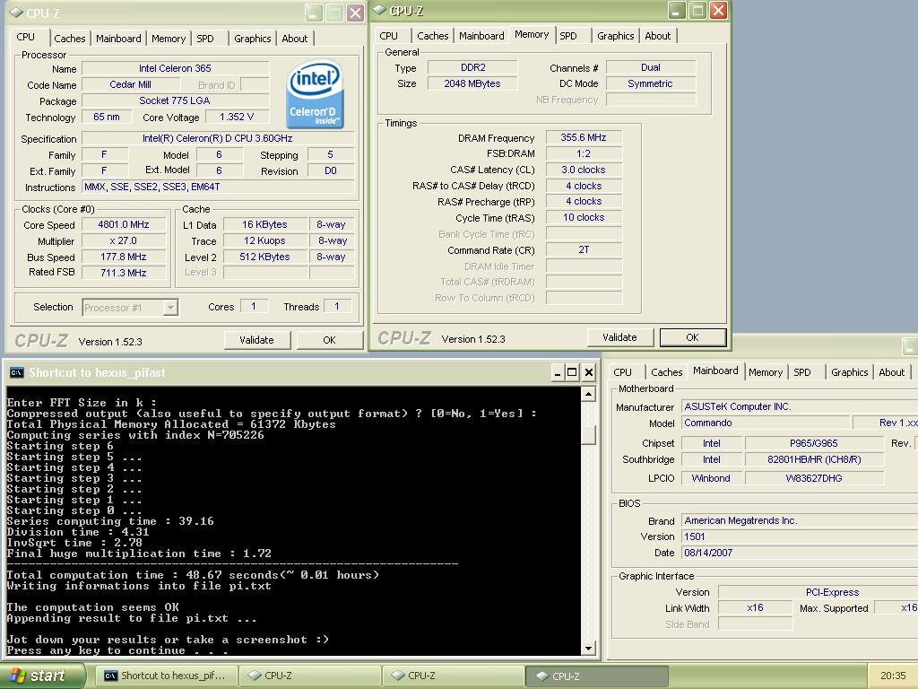The width and height of the screenshot is (918, 689).
Task: Open the Processor #1 selection dropdown
Action: [170, 308]
